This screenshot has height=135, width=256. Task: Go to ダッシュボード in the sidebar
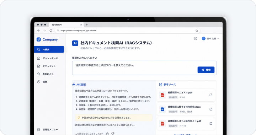click(x=49, y=58)
